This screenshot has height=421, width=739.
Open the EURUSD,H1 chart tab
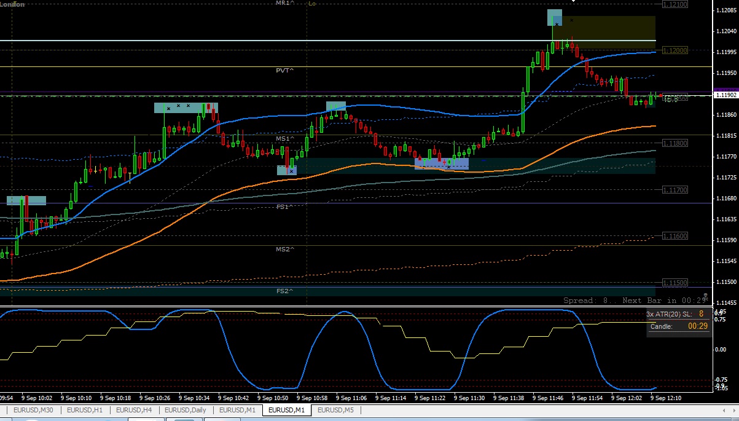[85, 410]
